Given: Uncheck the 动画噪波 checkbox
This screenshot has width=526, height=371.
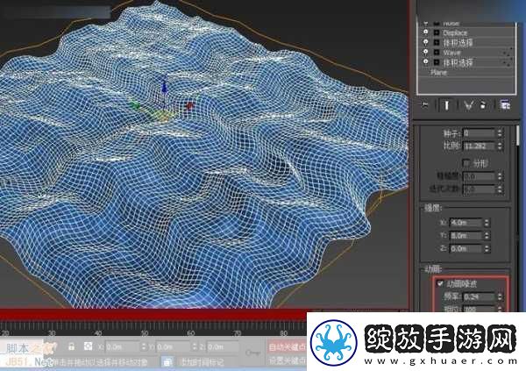Looking at the screenshot, I should (x=440, y=283).
